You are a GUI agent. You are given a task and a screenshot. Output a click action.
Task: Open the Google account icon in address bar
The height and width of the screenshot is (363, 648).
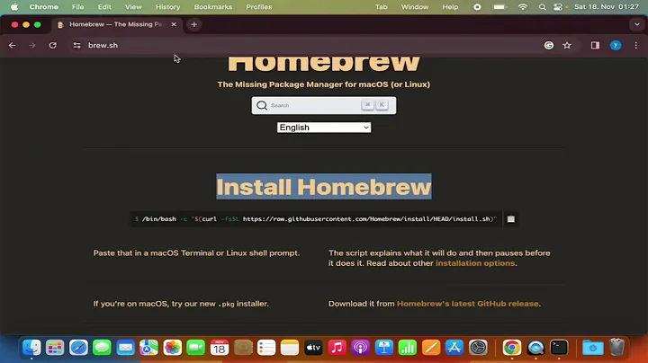(x=549, y=45)
